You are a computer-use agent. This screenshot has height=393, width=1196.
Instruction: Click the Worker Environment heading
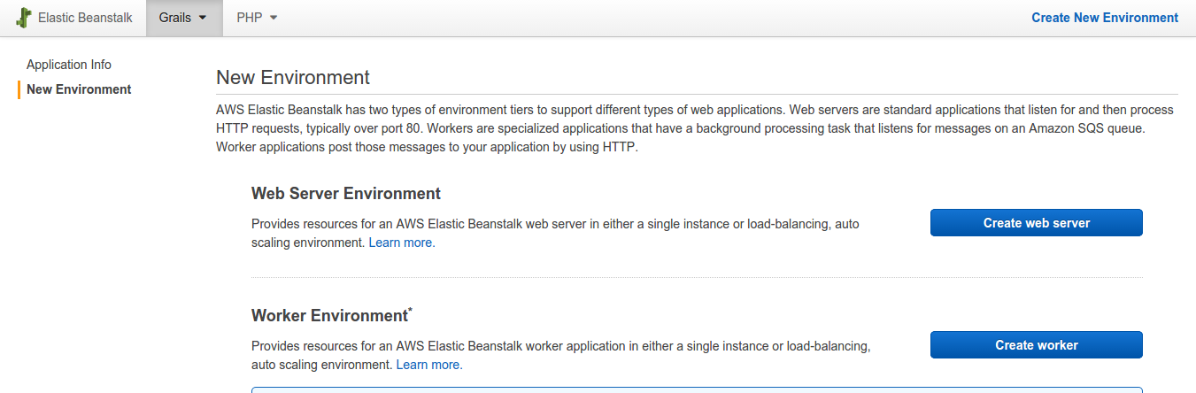pyautogui.click(x=329, y=316)
